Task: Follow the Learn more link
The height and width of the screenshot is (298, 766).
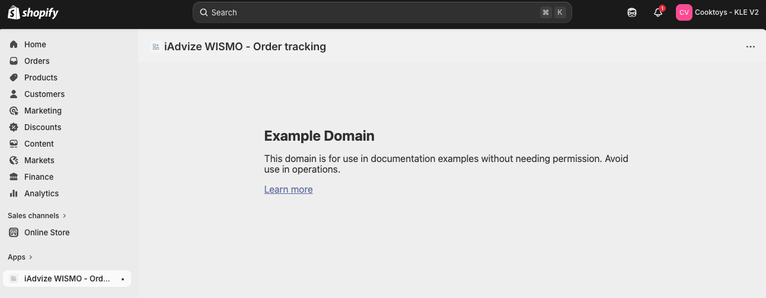Action: [288, 189]
